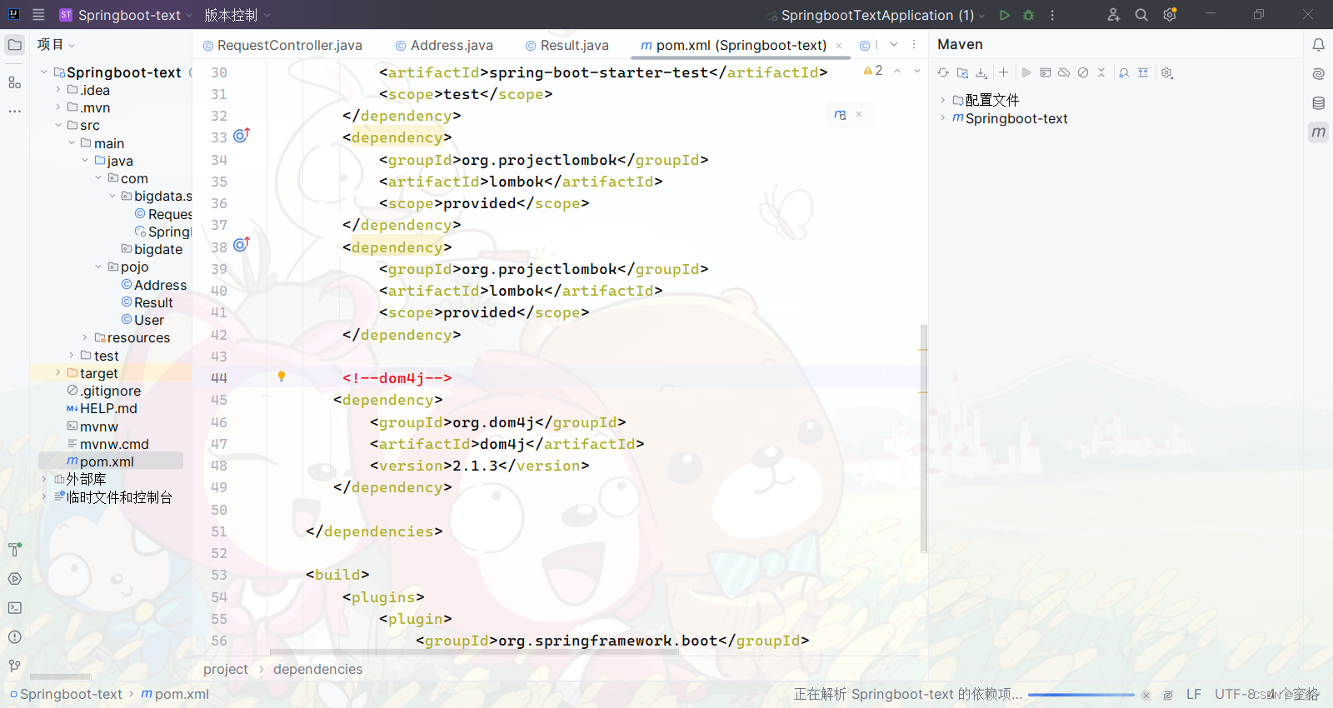This screenshot has height=708, width=1333.
Task: Run the selected Maven build
Action: click(1026, 73)
